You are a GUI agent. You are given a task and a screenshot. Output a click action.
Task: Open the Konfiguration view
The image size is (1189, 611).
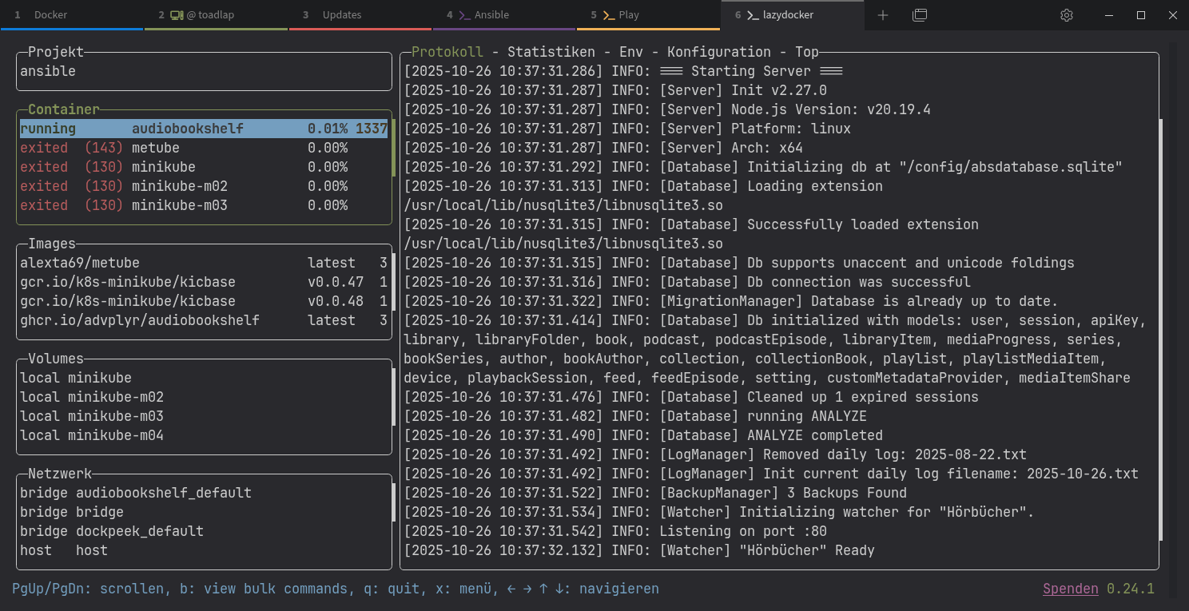[x=718, y=52]
